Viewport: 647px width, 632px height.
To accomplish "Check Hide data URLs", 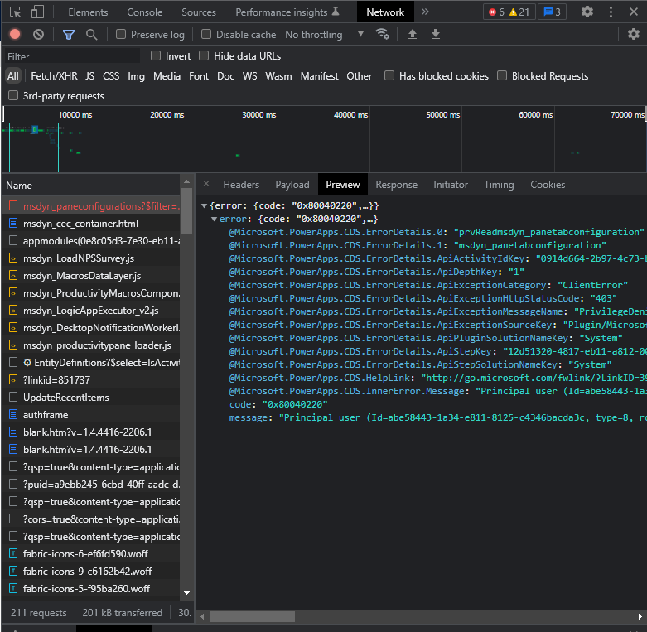I will tap(204, 55).
